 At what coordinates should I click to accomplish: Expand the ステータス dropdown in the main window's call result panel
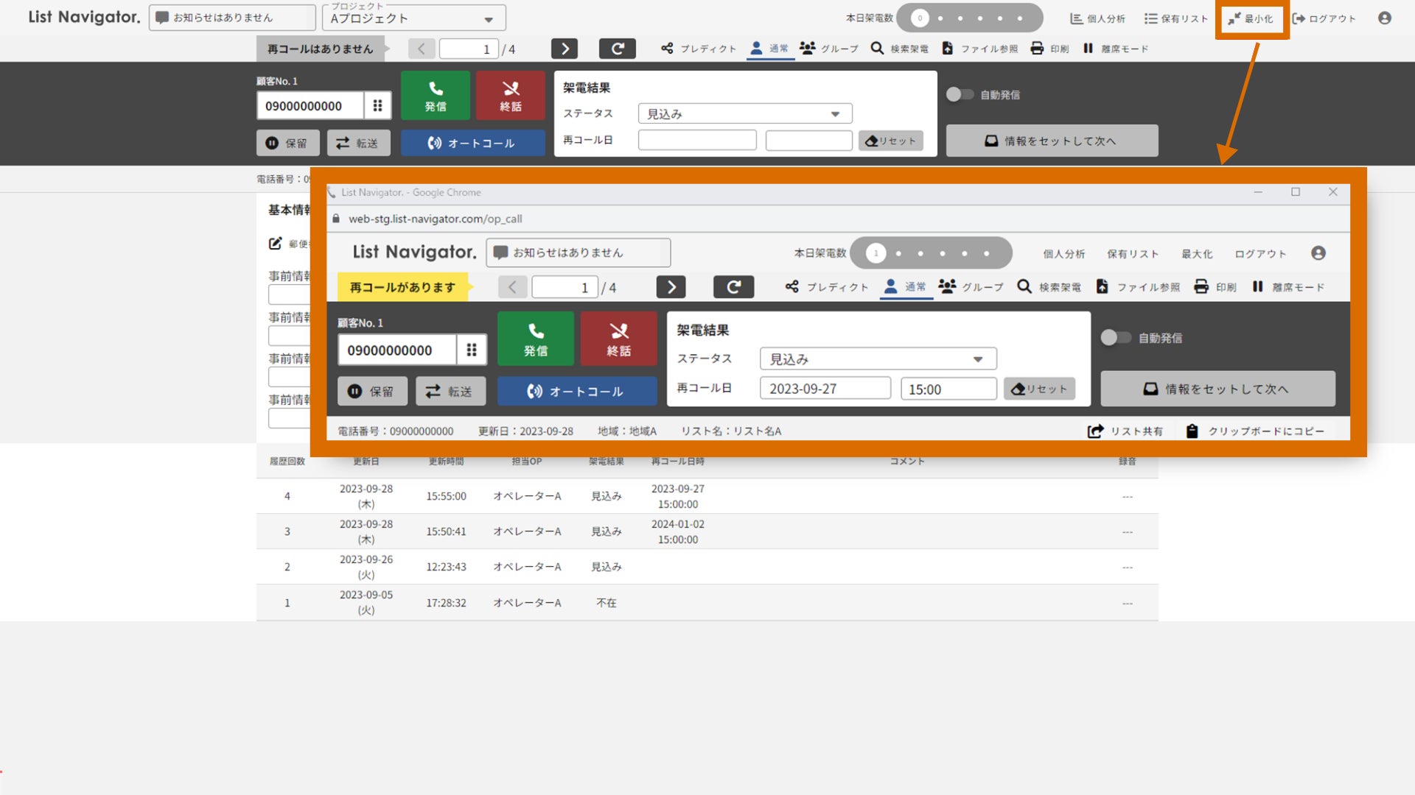pyautogui.click(x=744, y=114)
